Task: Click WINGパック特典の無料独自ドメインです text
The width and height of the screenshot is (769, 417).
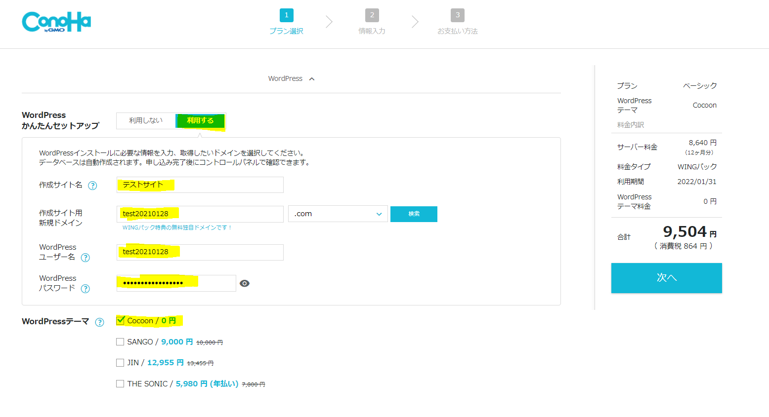Action: click(x=177, y=227)
